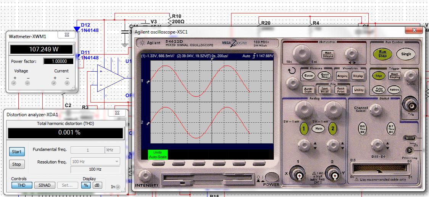429x197 pixels.
Task: Click the In terminal of Distortion analyzer
Action: (x=118, y=187)
